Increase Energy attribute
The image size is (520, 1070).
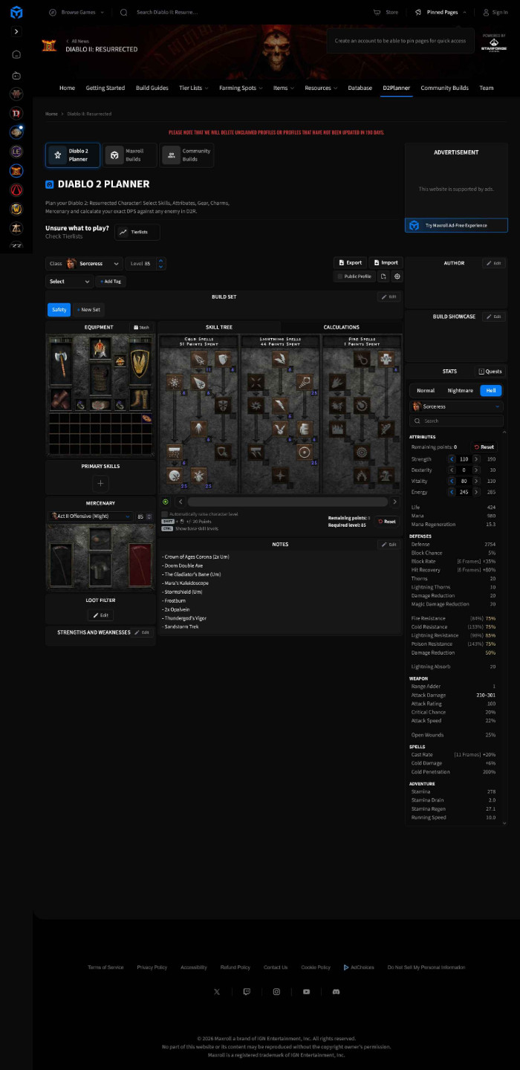[x=476, y=492]
